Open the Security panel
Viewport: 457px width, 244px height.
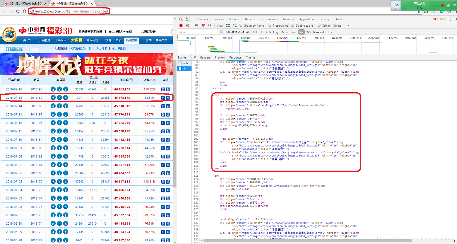pyautogui.click(x=324, y=19)
